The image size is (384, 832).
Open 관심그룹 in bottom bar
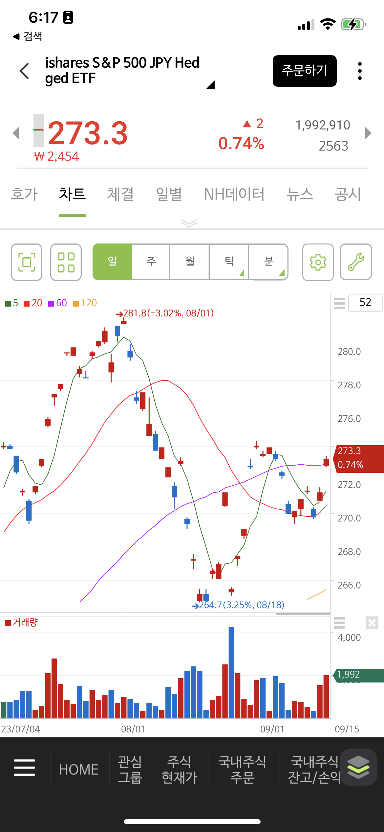[x=130, y=769]
